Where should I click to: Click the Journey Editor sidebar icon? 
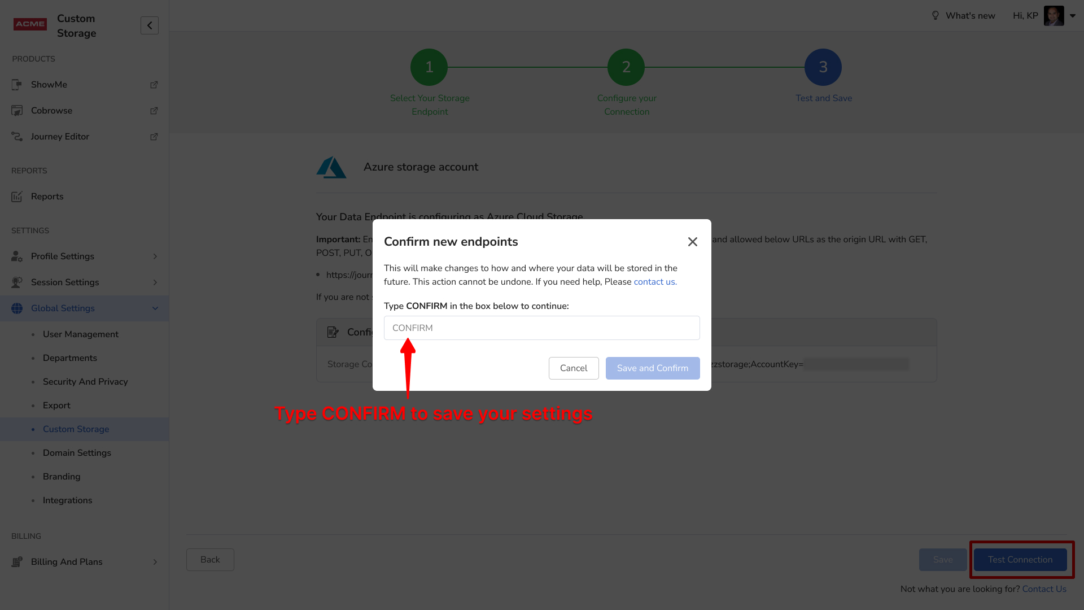(17, 137)
